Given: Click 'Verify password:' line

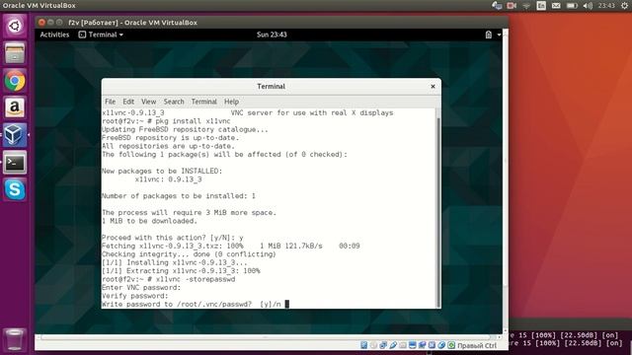Looking at the screenshot, I should pyautogui.click(x=134, y=296).
